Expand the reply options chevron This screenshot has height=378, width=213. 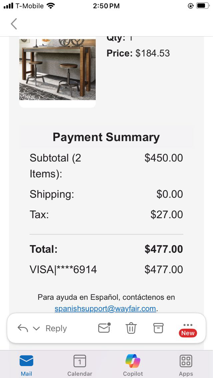coord(36,328)
